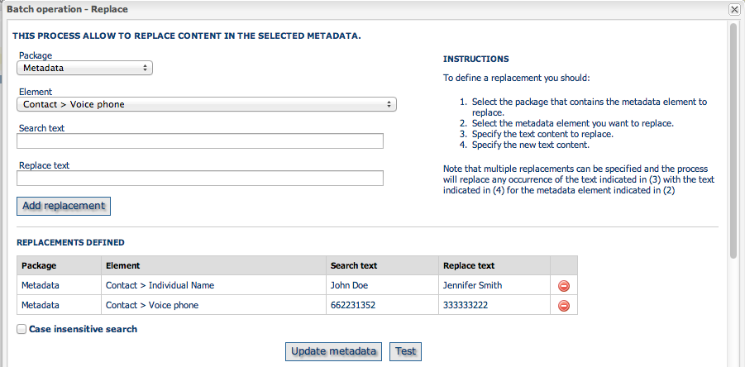745x367 pixels.
Task: Remove the John Doe replacement row
Action: tap(563, 286)
